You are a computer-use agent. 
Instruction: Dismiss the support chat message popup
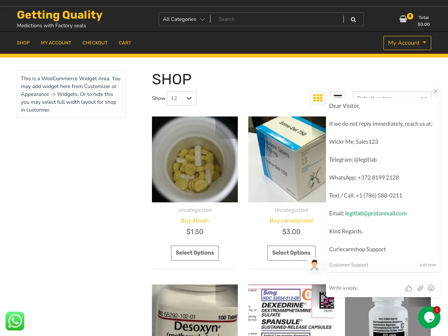(x=436, y=91)
